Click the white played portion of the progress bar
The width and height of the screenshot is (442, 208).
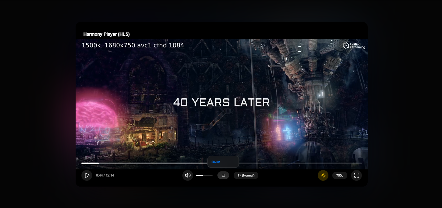point(90,163)
